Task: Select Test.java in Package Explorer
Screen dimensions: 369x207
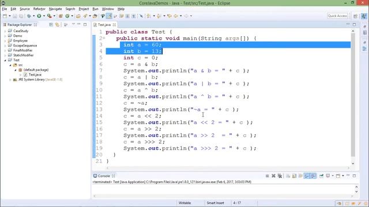Action: [35, 75]
